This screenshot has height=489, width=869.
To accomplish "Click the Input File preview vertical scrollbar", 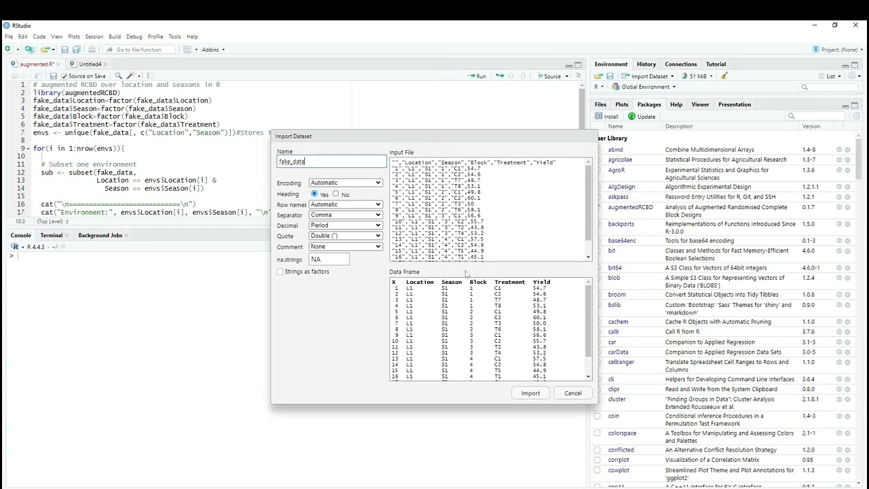I will pyautogui.click(x=589, y=209).
